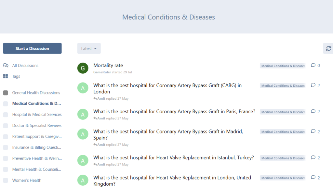Viewport: 333px width, 187px height.
Task: Open the Latest sort dropdown
Action: click(x=89, y=48)
